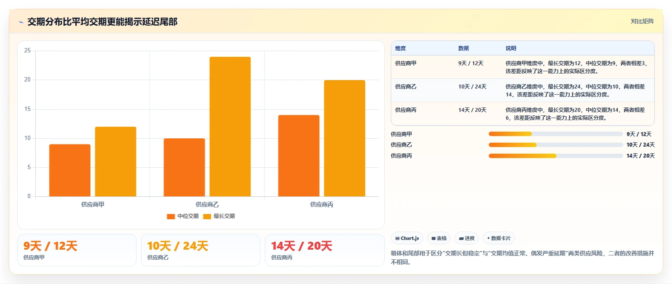Click the 供应商乙 x-axis label on the chart
This screenshot has height=284, width=672.
tap(207, 204)
